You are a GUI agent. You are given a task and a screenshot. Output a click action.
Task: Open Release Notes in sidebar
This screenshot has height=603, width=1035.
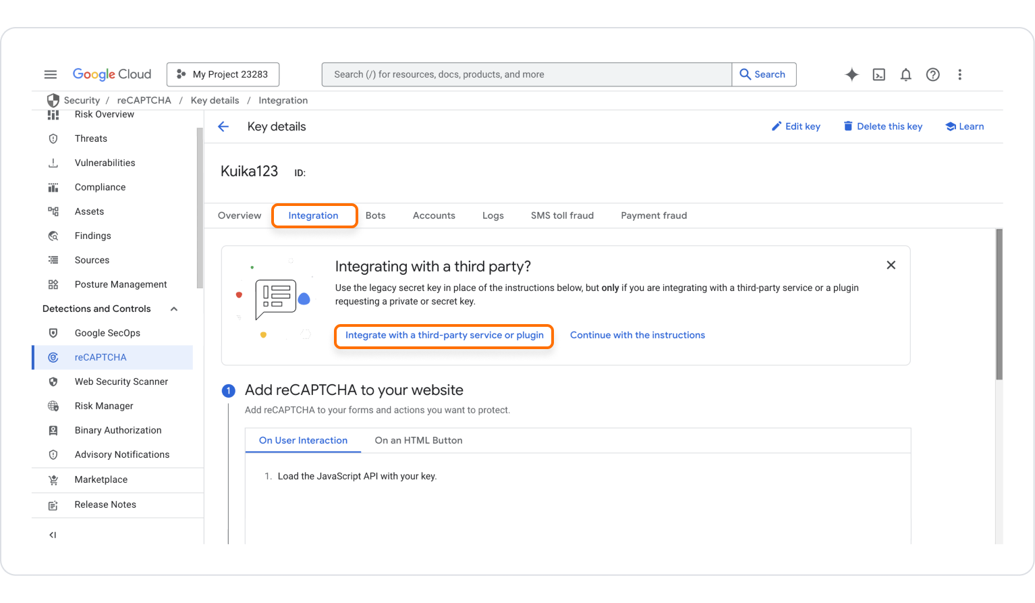coord(105,504)
